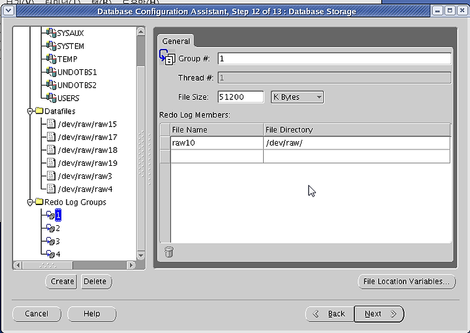Click the Datafiles folder icon

tap(39, 110)
